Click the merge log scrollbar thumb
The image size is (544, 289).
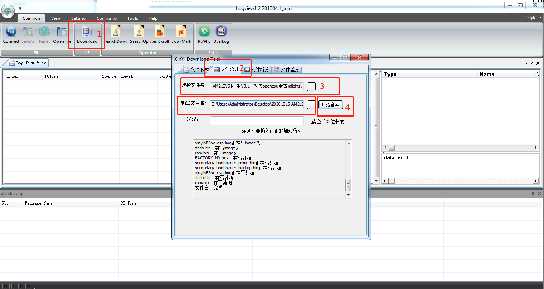tap(348, 185)
